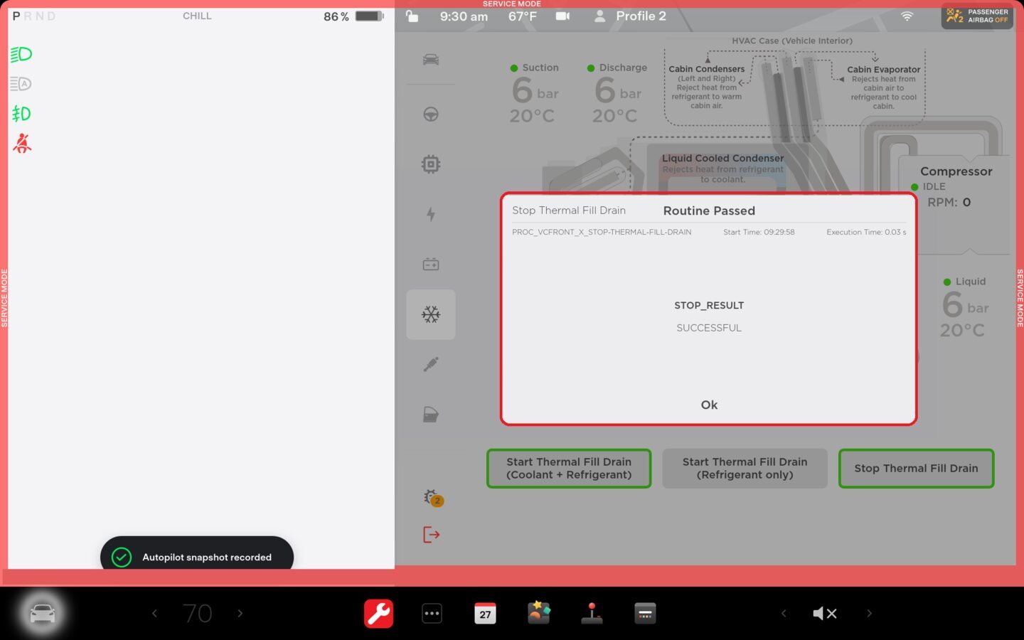1024x640 pixels.
Task: Select the low voltage battery sidebar icon
Action: [x=431, y=265]
